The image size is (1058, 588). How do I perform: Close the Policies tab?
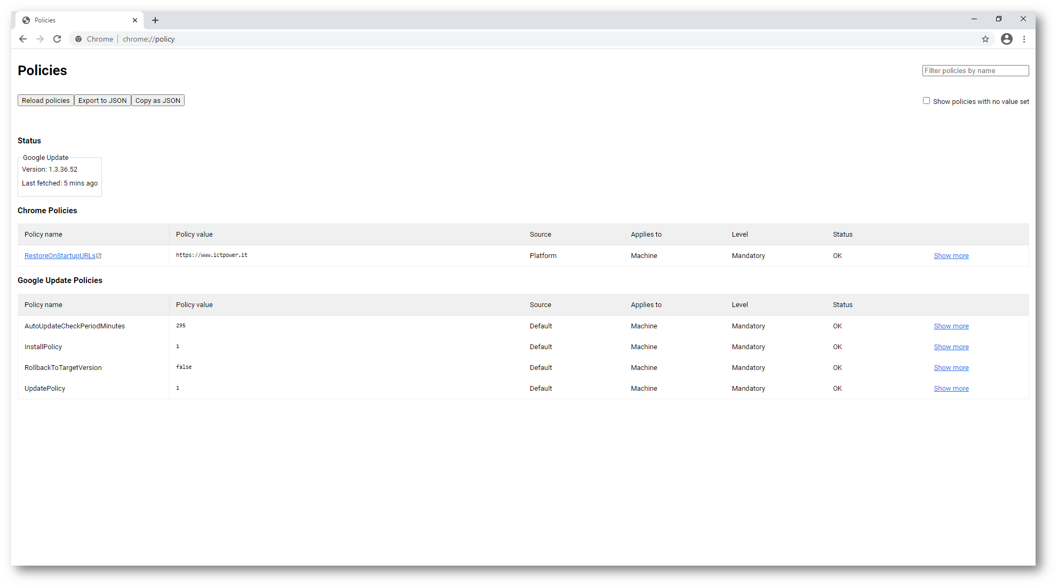tap(135, 20)
